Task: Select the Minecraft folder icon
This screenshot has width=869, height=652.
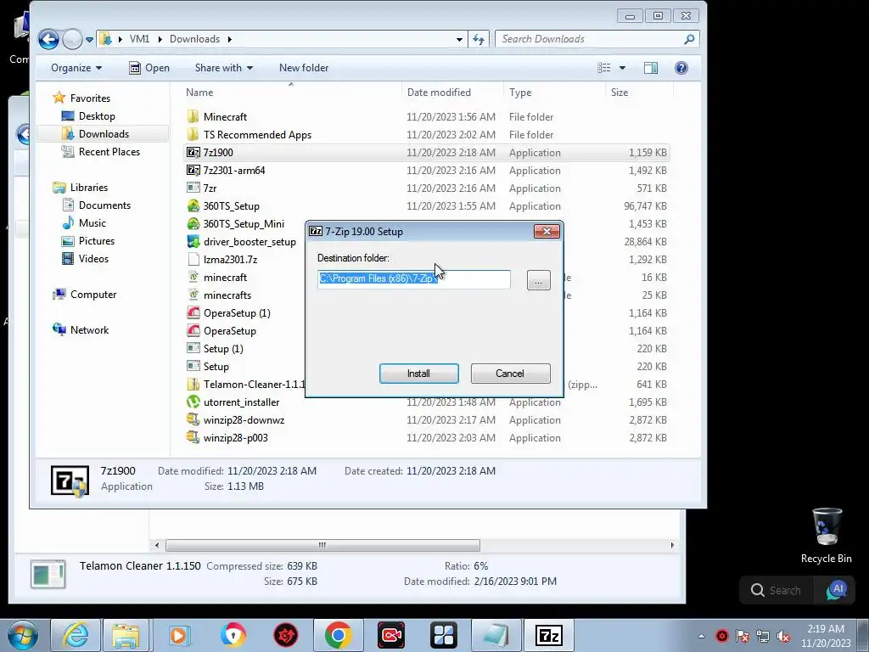Action: (193, 116)
